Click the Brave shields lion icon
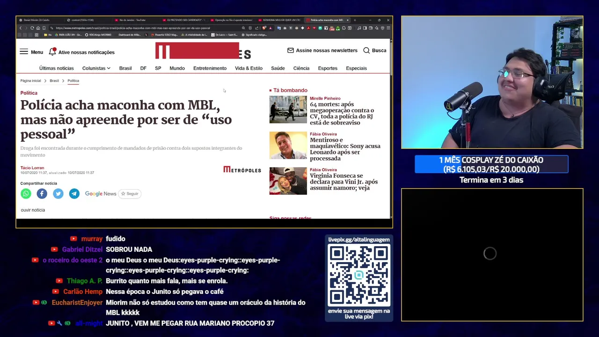 [264, 28]
